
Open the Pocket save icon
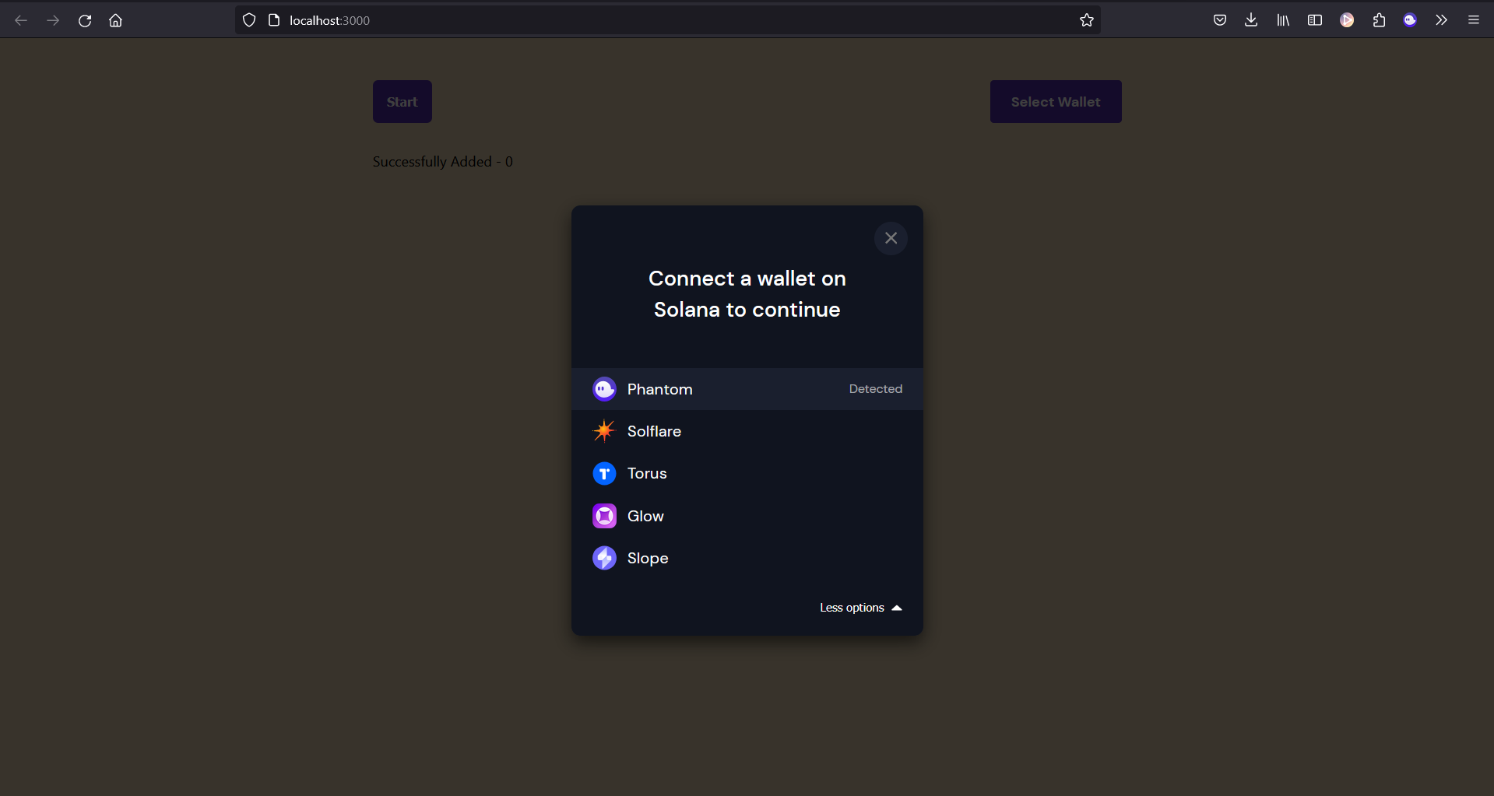1220,20
